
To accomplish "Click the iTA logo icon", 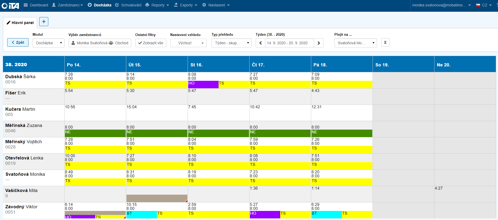I will tap(10, 5).
